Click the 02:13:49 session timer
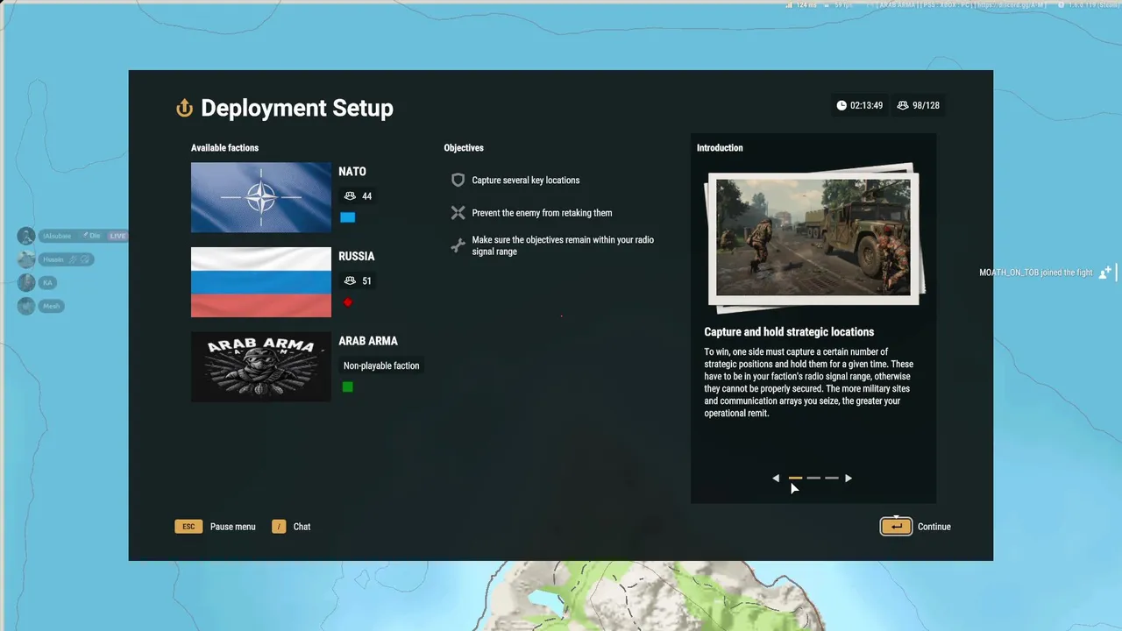Viewport: 1122px width, 631px height. click(867, 105)
